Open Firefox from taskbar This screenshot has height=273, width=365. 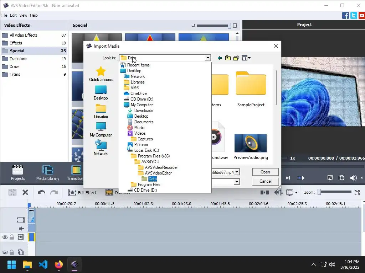point(59,264)
